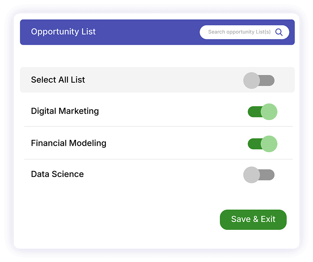Activate the search icon in the header

(279, 32)
